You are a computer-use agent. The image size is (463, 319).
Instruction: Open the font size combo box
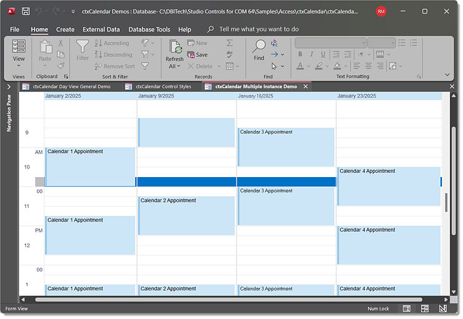tap(382, 43)
